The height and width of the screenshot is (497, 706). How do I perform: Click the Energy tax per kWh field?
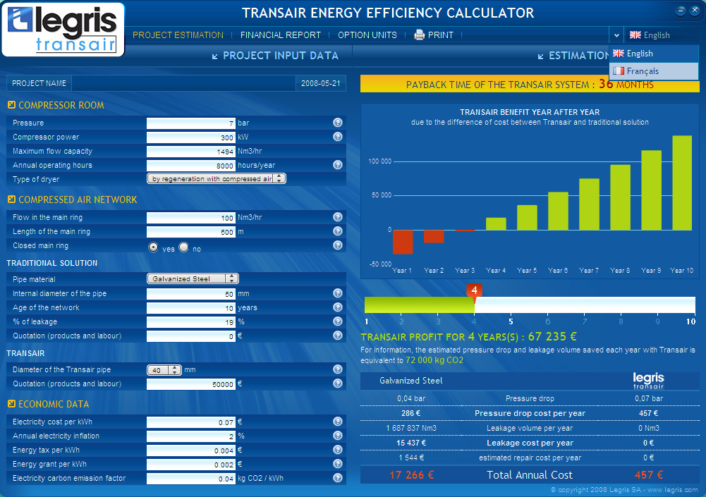click(x=191, y=450)
